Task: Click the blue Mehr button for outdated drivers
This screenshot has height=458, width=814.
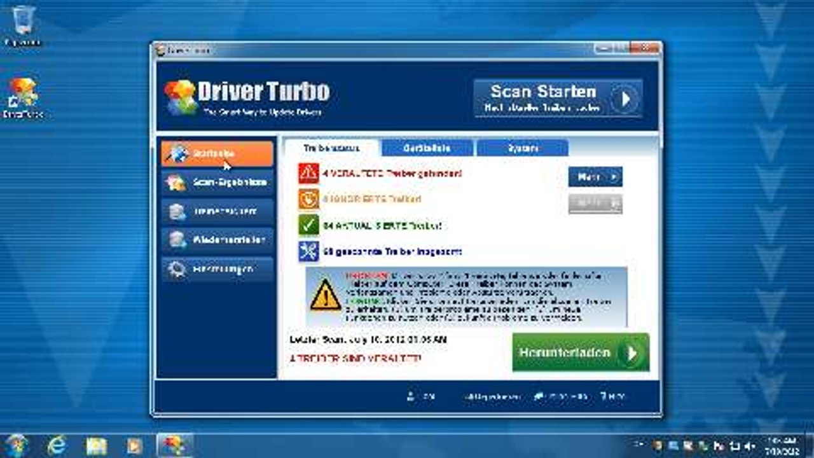Action: point(595,177)
